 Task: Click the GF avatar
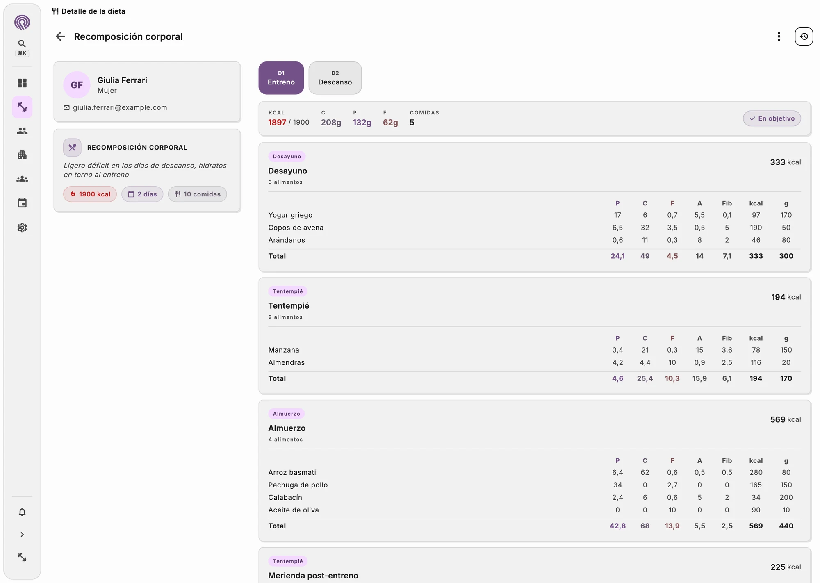point(77,85)
